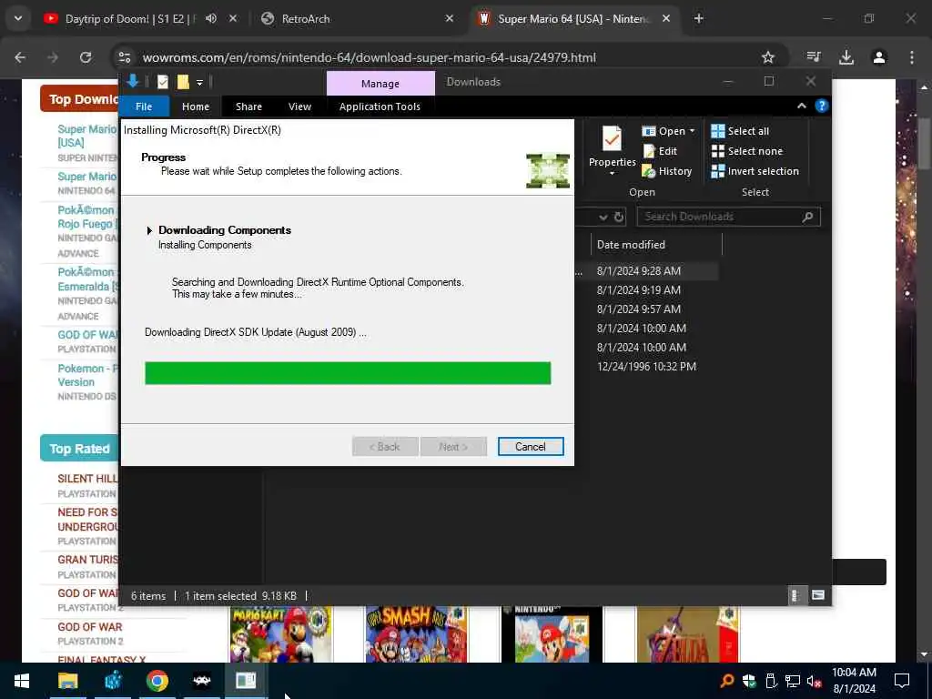Mute the Daytrip of Doom tab audio icon
Screen dimensions: 932x699
(x=211, y=18)
